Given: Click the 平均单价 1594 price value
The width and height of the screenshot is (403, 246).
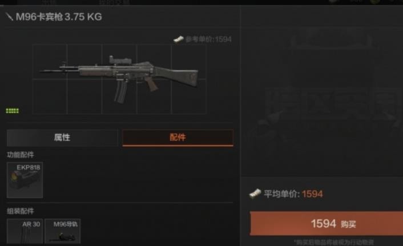Looking at the screenshot, I should pos(312,194).
